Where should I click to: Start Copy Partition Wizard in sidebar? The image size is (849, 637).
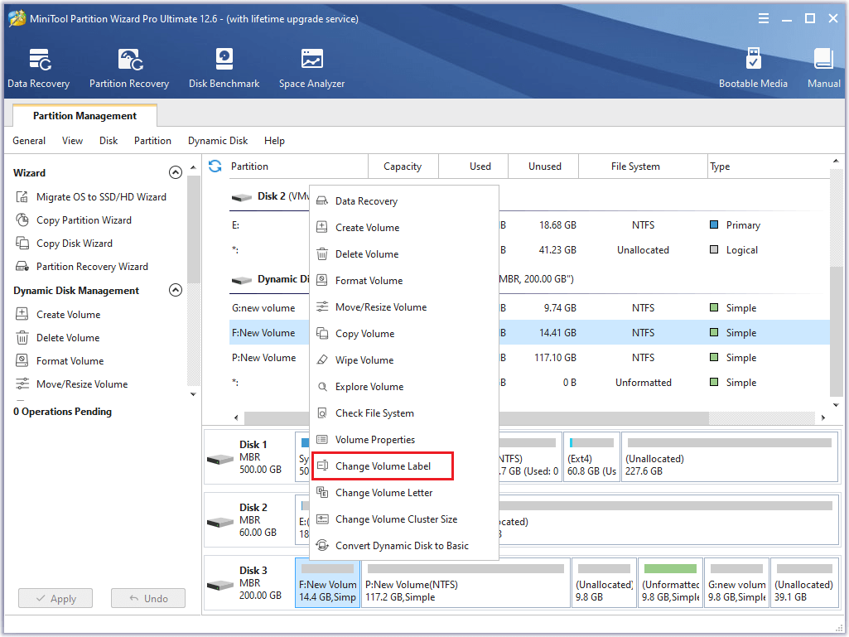74,220
